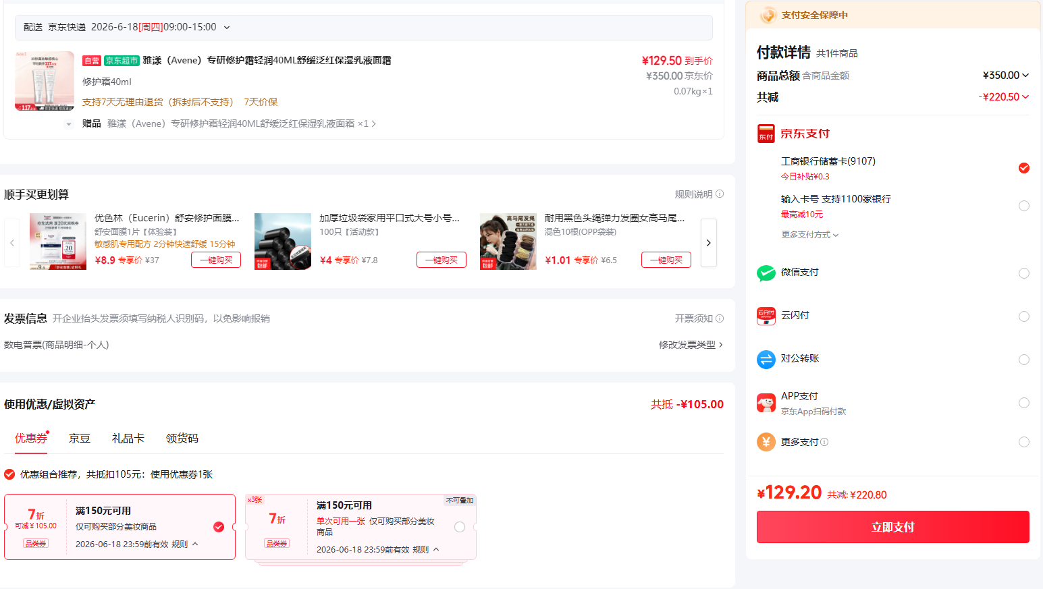The width and height of the screenshot is (1043, 589).
Task: Open the 开票须知 link
Action: pos(693,318)
